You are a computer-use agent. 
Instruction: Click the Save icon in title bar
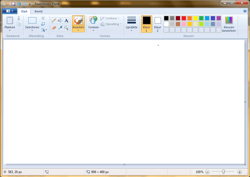pos(13,4)
